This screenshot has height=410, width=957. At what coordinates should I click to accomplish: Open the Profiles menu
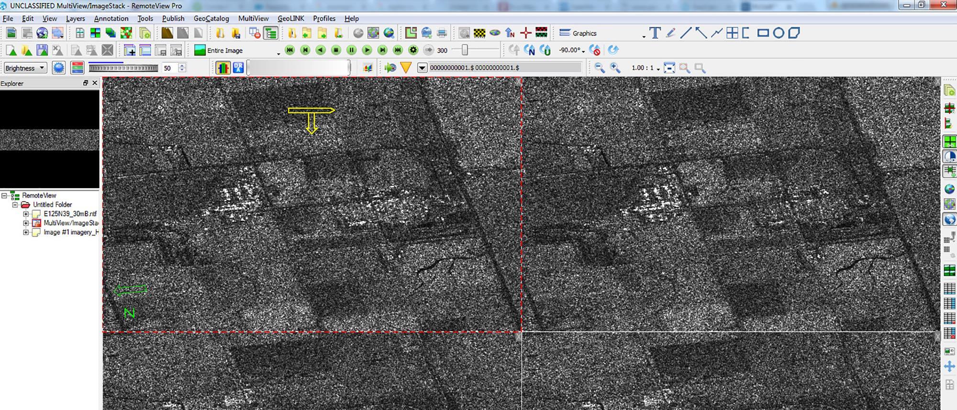tap(324, 18)
